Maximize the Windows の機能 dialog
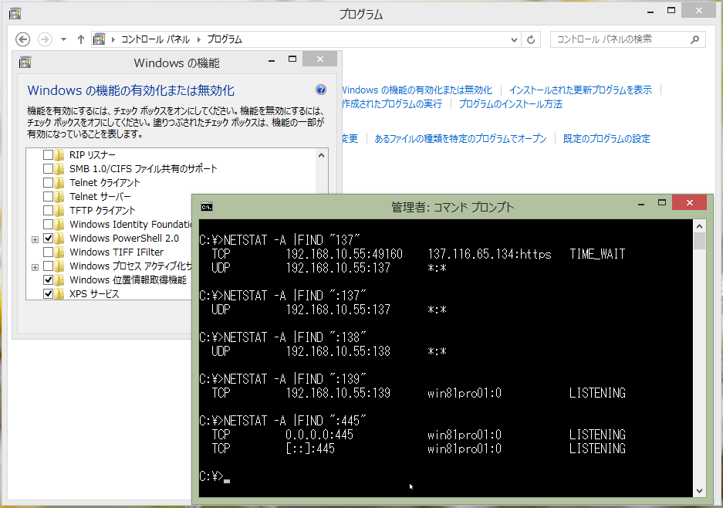The image size is (723, 508). (x=292, y=59)
